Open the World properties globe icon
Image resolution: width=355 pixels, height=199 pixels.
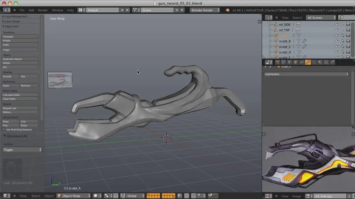[290, 62]
